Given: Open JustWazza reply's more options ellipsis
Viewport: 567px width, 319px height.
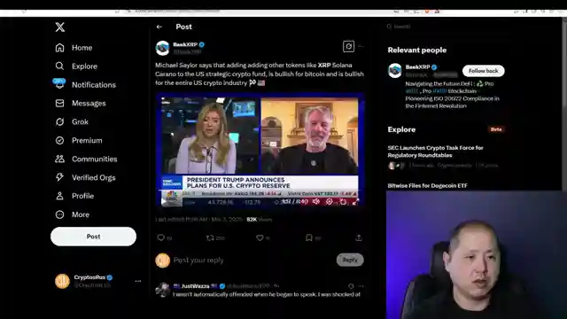Looking at the screenshot, I should tap(361, 286).
